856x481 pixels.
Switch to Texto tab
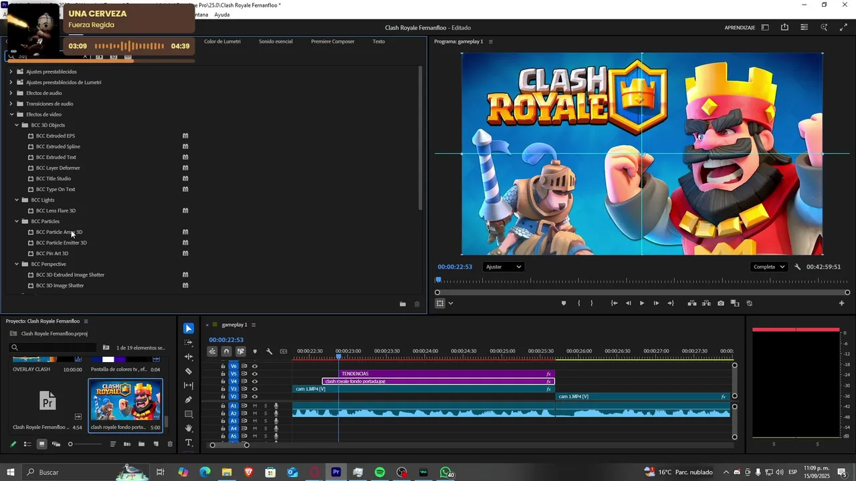point(379,41)
